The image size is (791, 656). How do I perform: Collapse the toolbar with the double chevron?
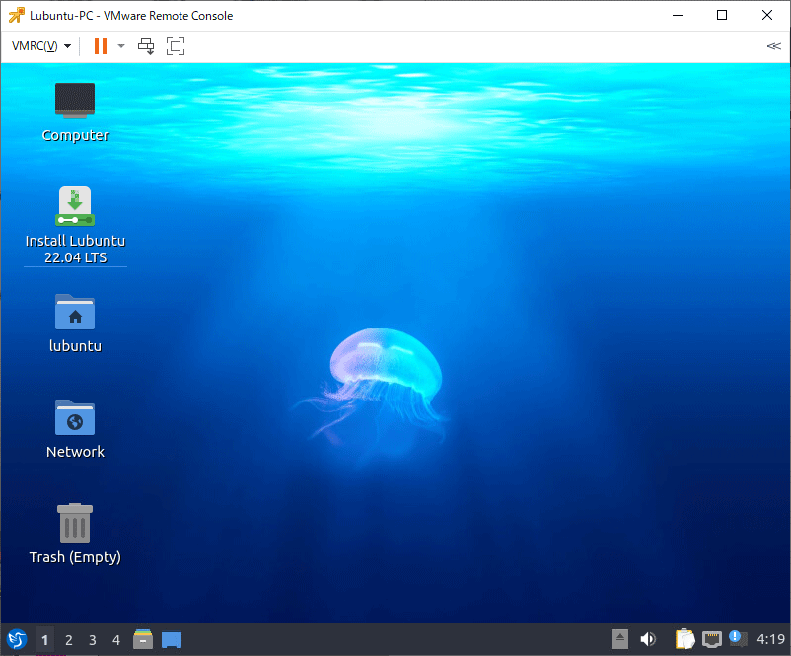click(x=774, y=46)
